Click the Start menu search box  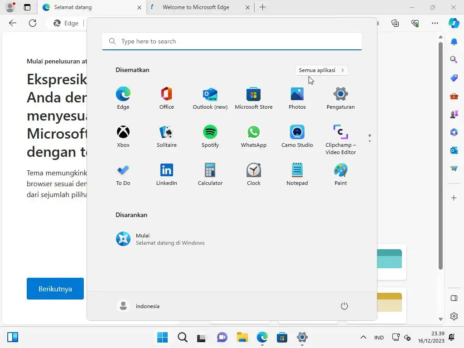click(x=232, y=41)
